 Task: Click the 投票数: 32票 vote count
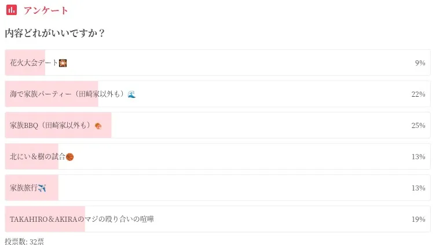pyautogui.click(x=24, y=241)
